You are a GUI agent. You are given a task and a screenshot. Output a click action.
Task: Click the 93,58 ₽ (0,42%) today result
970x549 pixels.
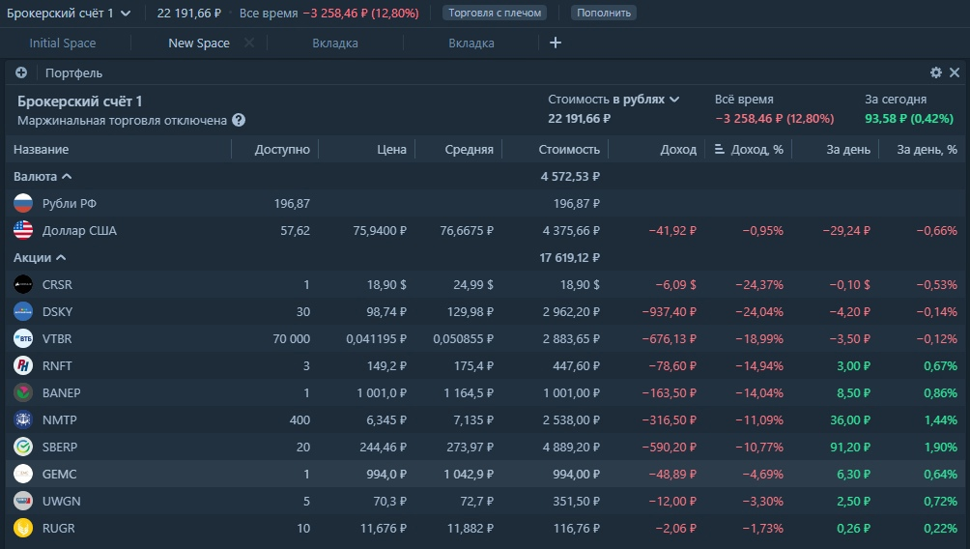[909, 118]
